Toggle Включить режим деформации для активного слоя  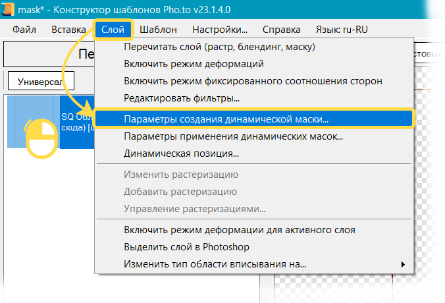coord(240,230)
